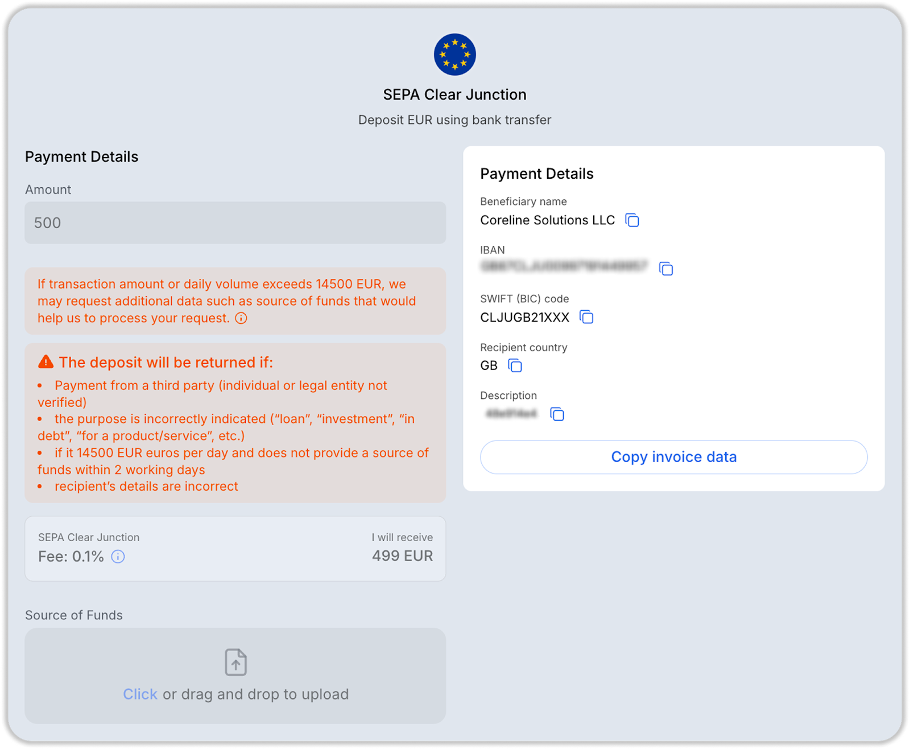Click the file upload icon
The image size is (910, 749).
[235, 662]
